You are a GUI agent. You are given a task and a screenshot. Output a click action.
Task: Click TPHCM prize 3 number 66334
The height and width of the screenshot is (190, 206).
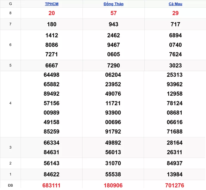[x=51, y=143]
